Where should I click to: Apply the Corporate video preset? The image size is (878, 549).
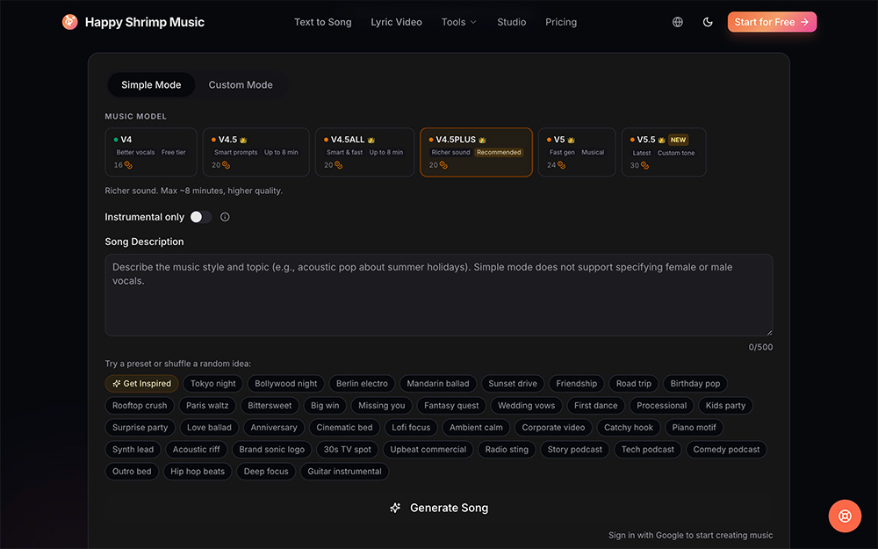click(x=553, y=428)
